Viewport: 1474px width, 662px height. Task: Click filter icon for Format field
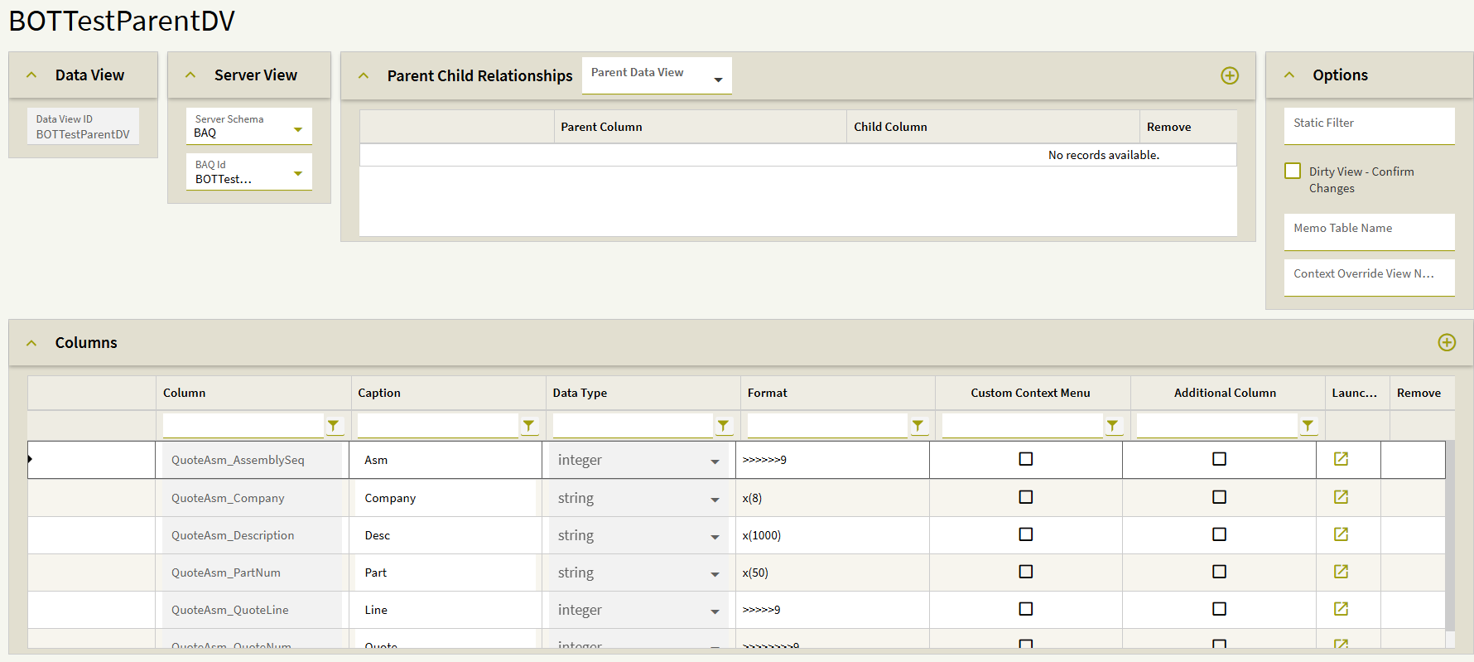pos(918,426)
